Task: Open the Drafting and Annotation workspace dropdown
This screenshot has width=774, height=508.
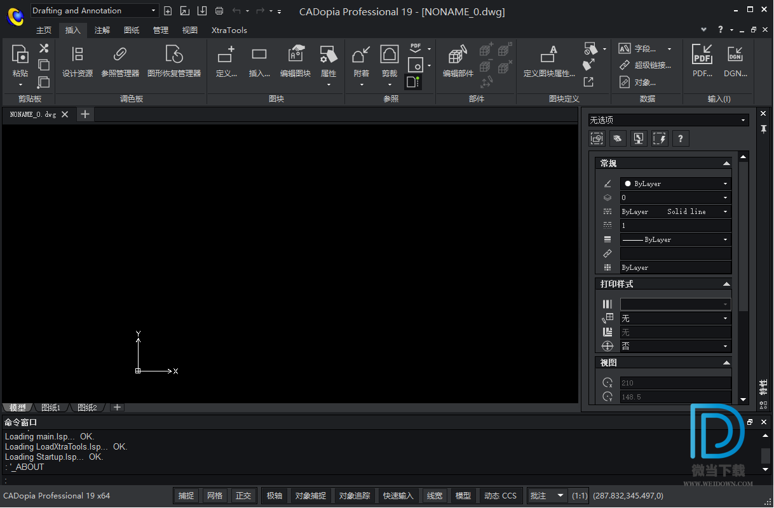Action: coord(95,11)
